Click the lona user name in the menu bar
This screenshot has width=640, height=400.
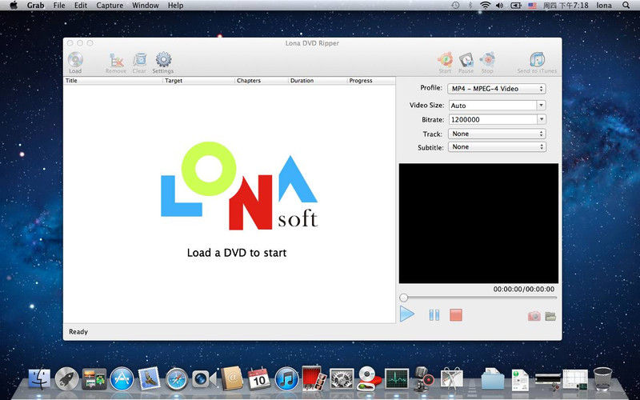coord(604,6)
